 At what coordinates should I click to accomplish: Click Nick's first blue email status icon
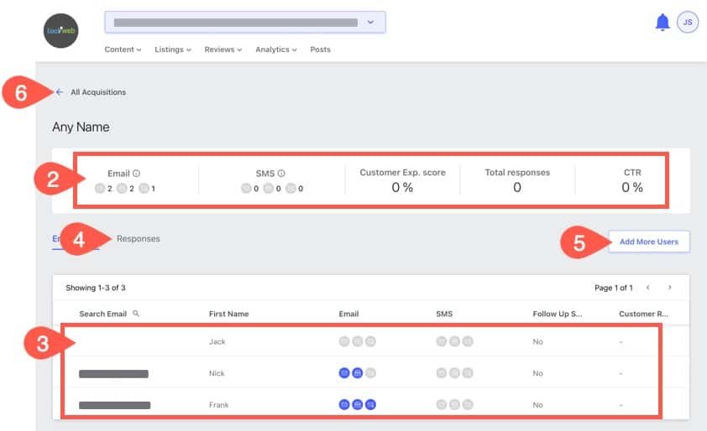click(x=344, y=373)
